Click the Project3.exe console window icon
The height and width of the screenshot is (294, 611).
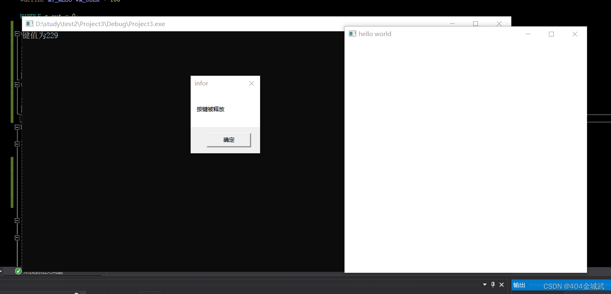click(x=30, y=24)
